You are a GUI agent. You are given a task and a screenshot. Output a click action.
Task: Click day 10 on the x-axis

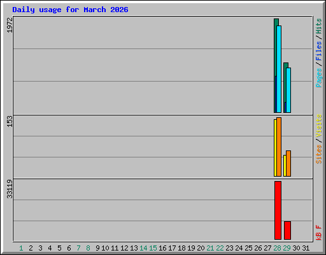105,248
